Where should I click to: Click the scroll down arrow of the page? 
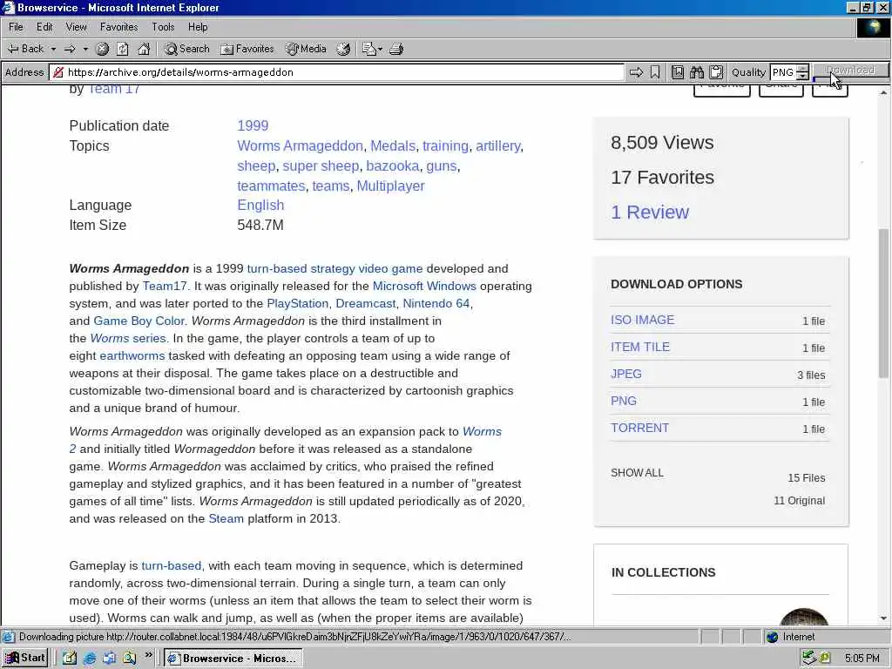[883, 619]
